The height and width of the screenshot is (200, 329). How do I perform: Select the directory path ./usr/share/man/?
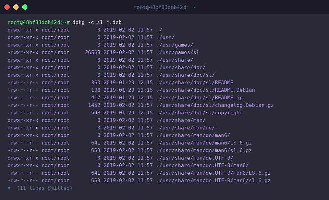(181, 120)
